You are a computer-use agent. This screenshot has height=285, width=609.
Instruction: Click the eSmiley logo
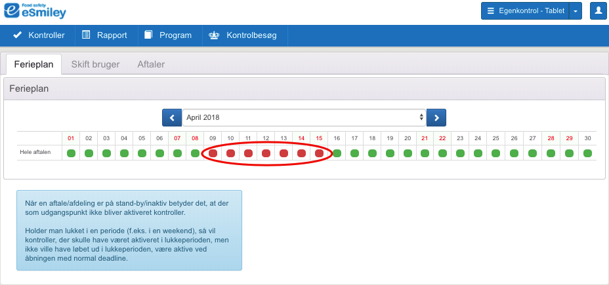35,11
